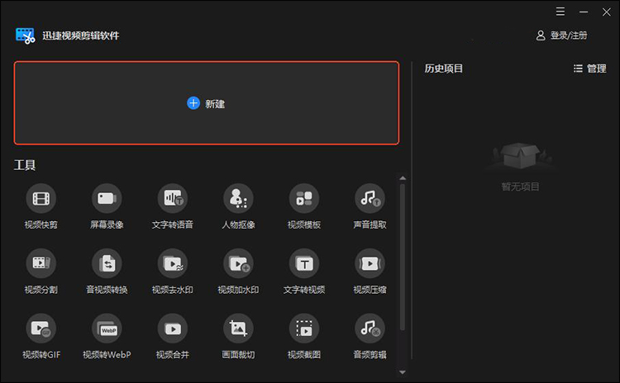This screenshot has height=383, width=620.
Task: Open the hamburger main menu
Action: [560, 12]
